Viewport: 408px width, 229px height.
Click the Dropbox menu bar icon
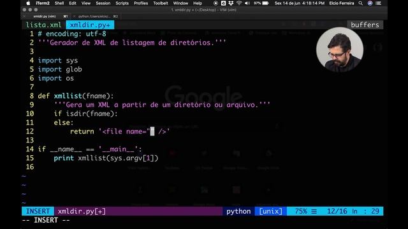pos(231,3)
